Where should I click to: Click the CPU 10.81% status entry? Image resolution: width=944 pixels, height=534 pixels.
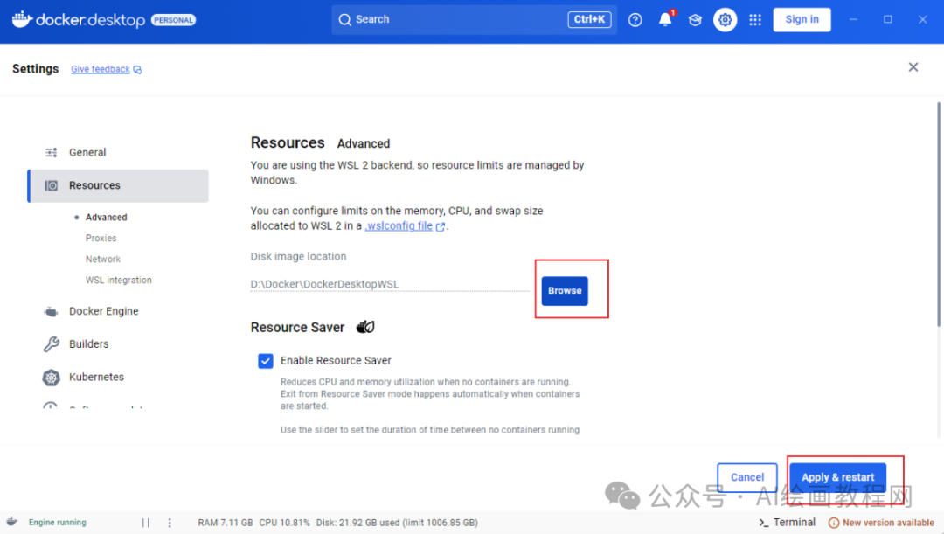tap(284, 523)
